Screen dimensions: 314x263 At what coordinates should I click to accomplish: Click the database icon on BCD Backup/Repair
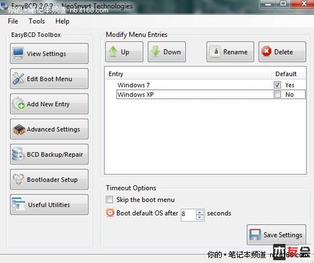(18, 154)
